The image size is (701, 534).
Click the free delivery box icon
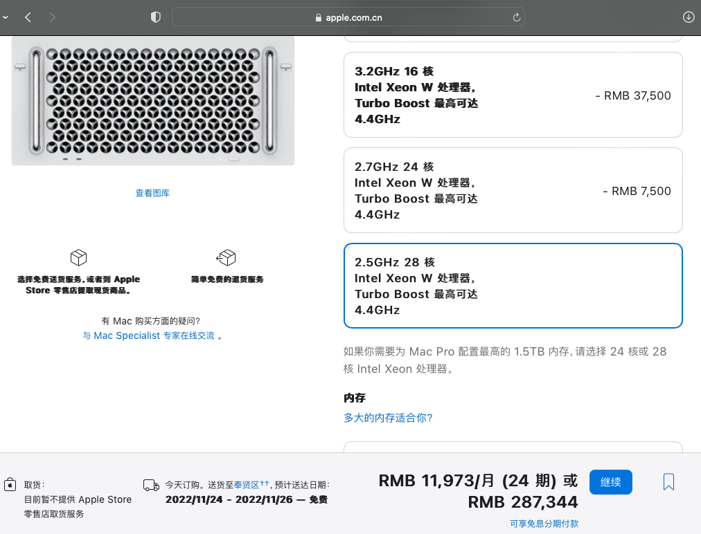pos(79,257)
